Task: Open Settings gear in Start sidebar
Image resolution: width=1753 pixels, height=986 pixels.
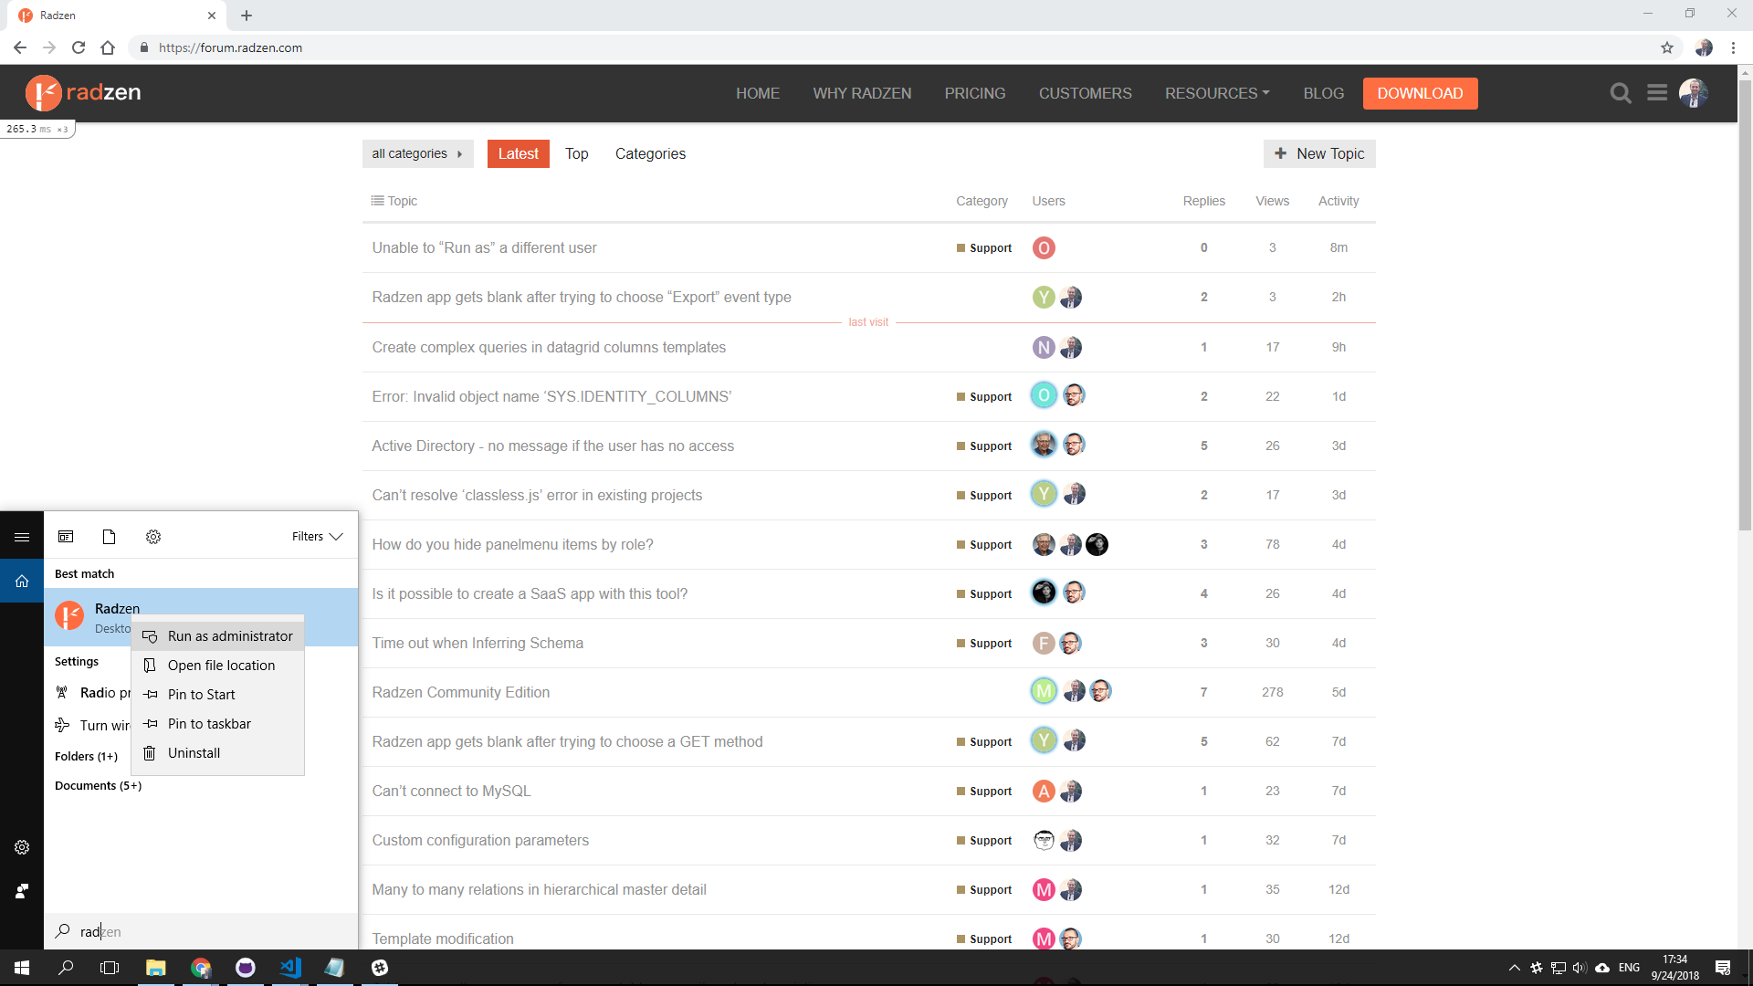Action: [x=22, y=847]
